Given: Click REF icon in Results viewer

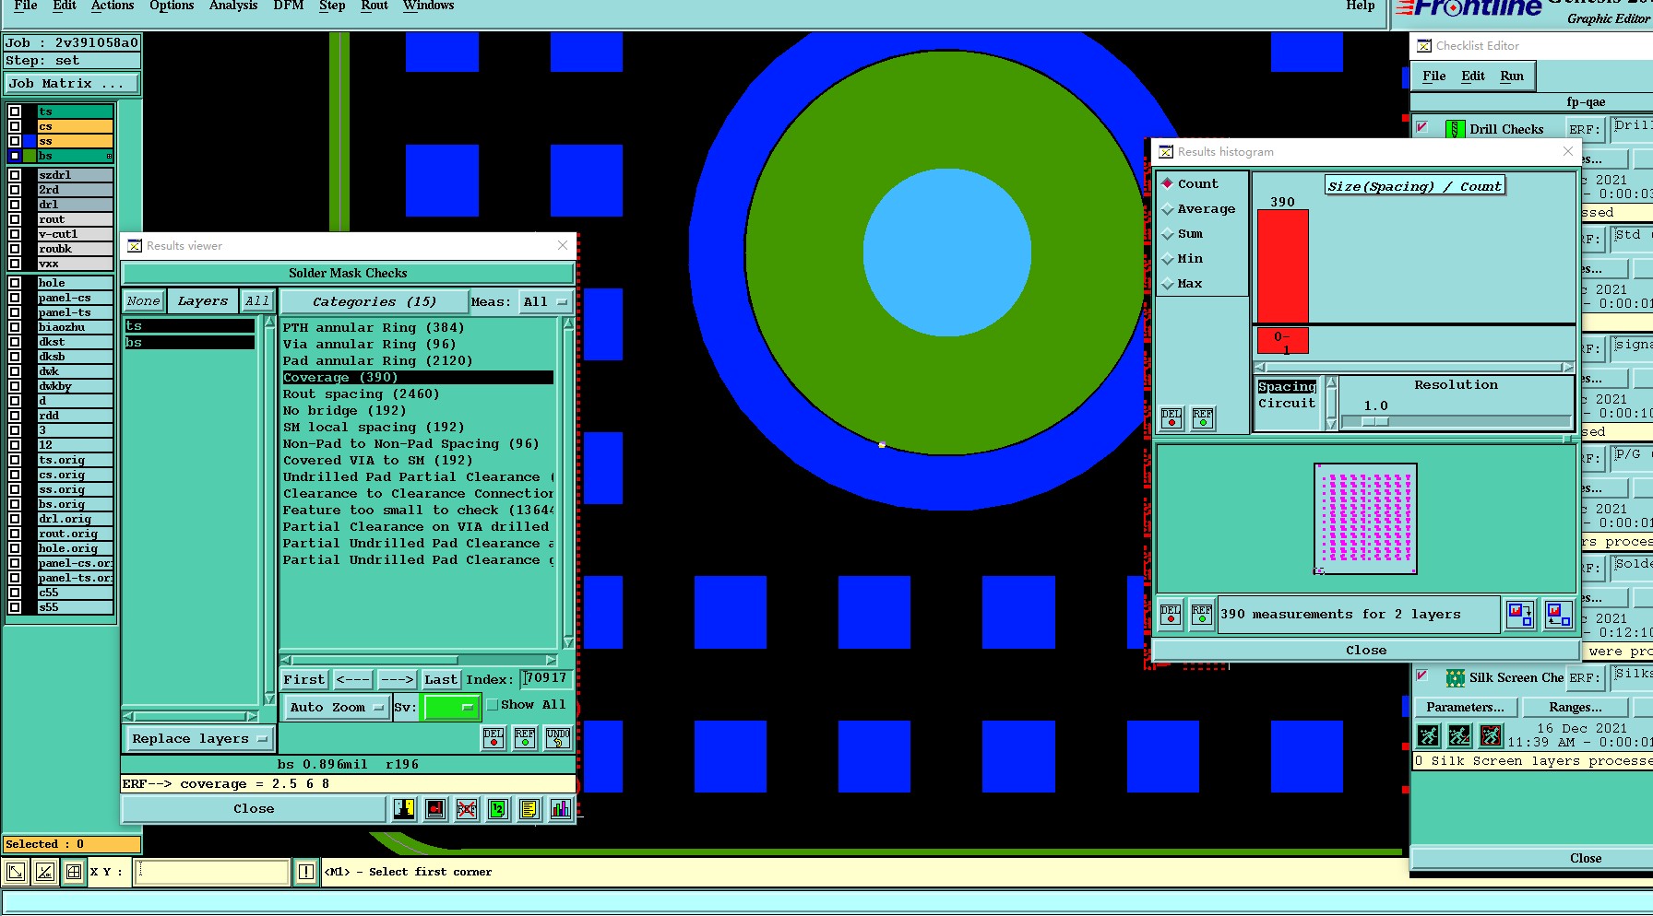Looking at the screenshot, I should pyautogui.click(x=525, y=737).
